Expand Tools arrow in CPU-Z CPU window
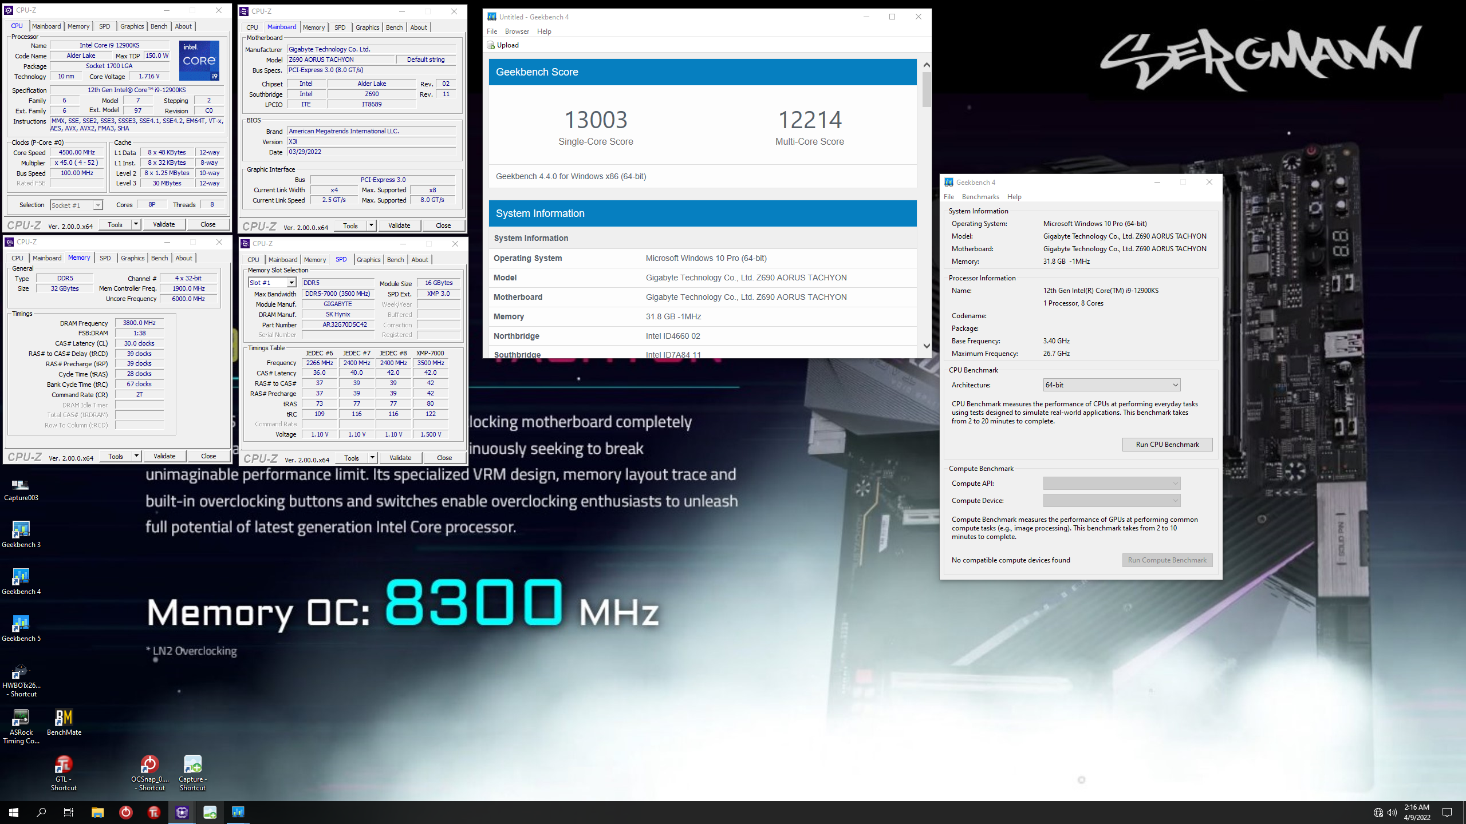 click(x=136, y=224)
